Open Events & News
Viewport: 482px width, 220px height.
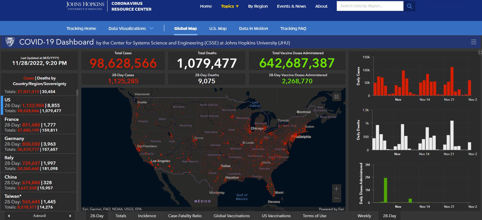(x=291, y=6)
